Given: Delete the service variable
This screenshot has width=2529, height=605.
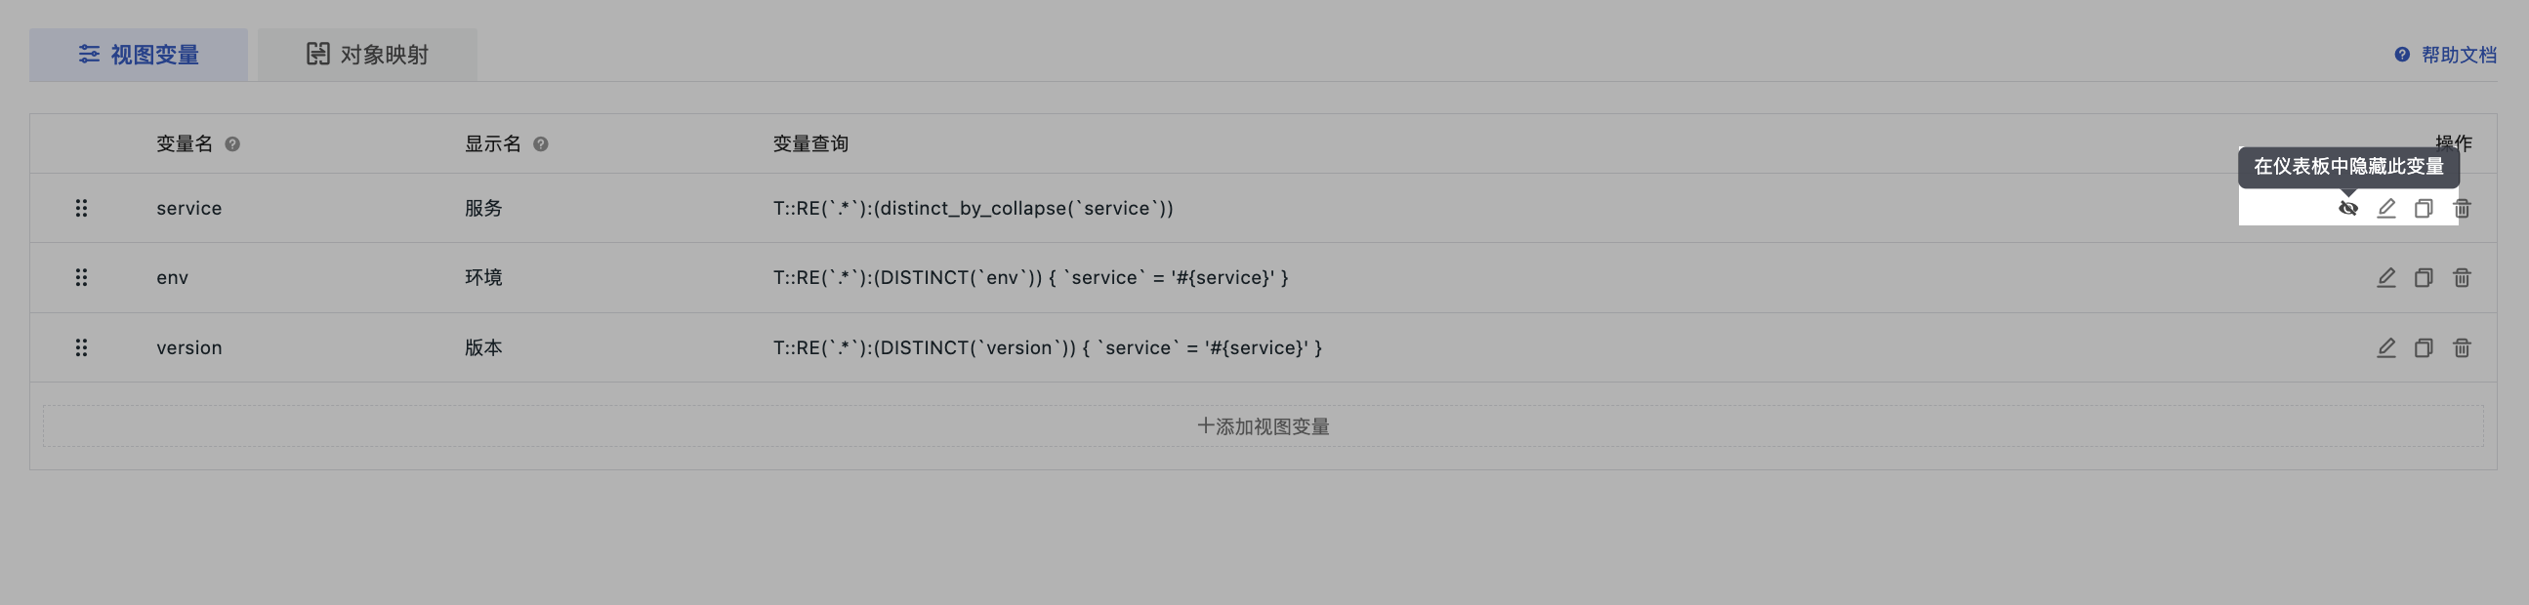Looking at the screenshot, I should (2462, 208).
